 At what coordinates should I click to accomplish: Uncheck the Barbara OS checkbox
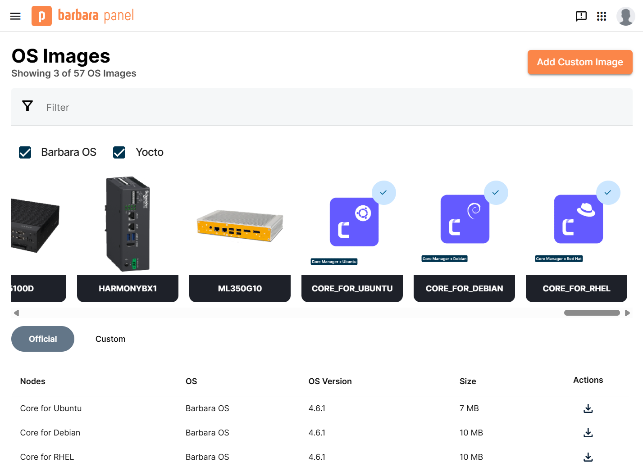[x=25, y=153]
